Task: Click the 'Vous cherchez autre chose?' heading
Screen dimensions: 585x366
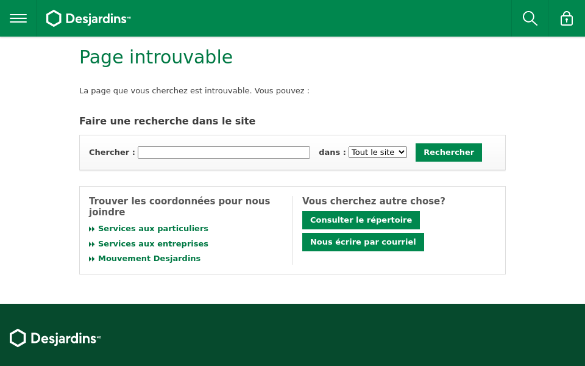Action: click(374, 201)
